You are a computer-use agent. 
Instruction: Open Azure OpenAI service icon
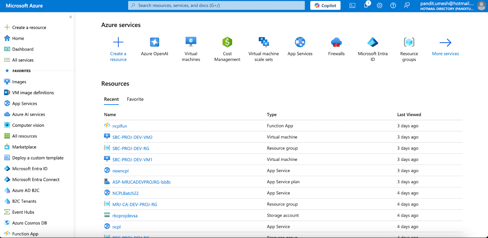155,42
